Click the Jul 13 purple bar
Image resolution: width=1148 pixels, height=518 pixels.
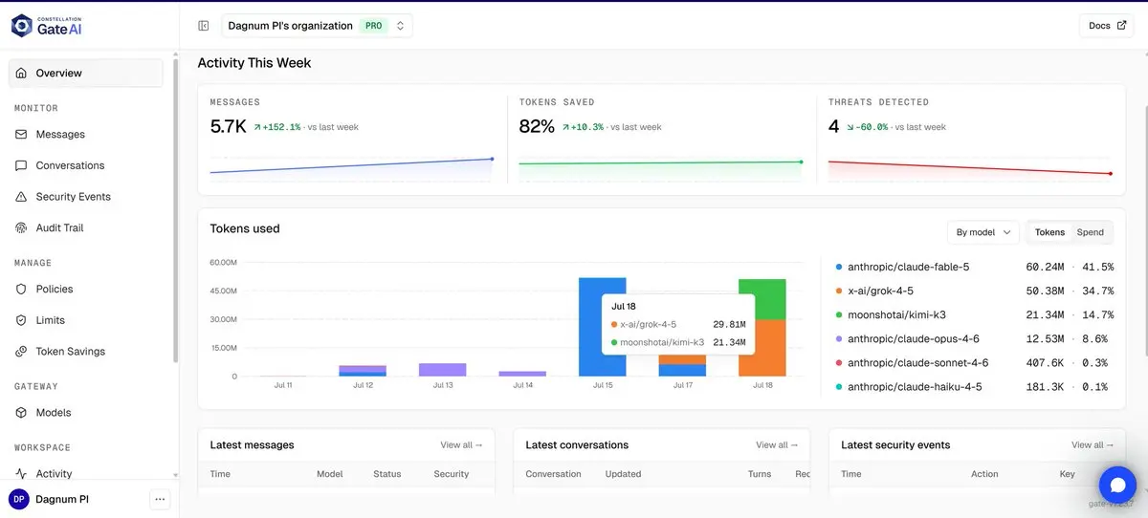(443, 370)
